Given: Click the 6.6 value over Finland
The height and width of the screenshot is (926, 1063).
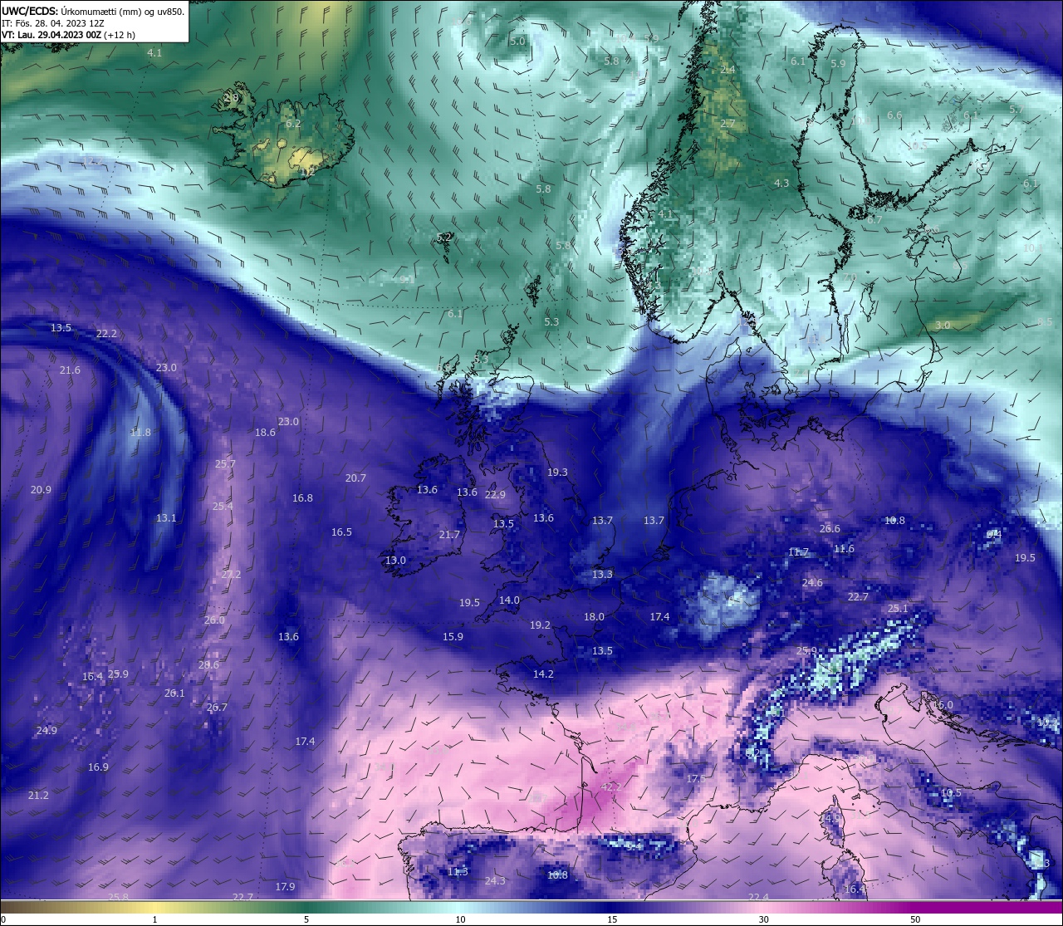Looking at the screenshot, I should [894, 115].
